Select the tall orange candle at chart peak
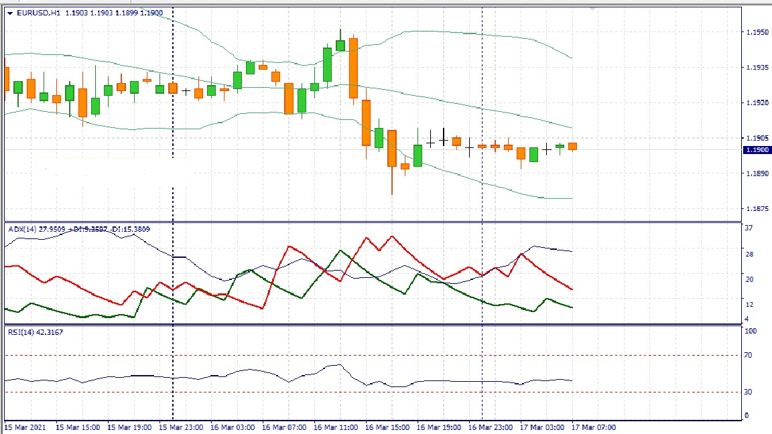Image resolution: width=772 pixels, height=434 pixels. (x=353, y=67)
